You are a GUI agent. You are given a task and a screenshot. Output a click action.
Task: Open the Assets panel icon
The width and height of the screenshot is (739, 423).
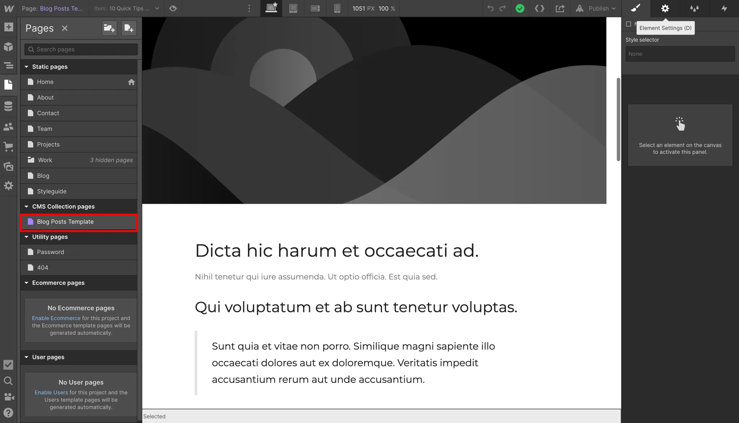click(9, 166)
